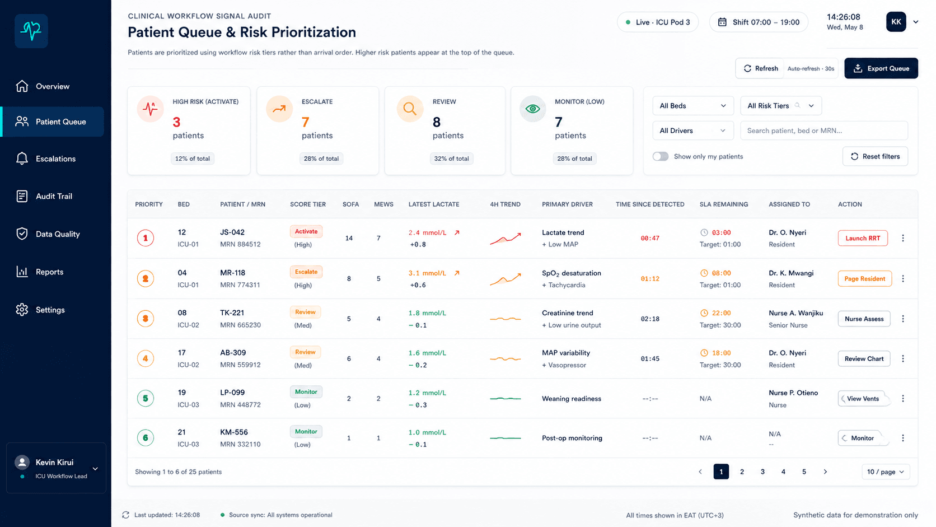Click the next page arrow
The image size is (936, 527).
pyautogui.click(x=825, y=472)
